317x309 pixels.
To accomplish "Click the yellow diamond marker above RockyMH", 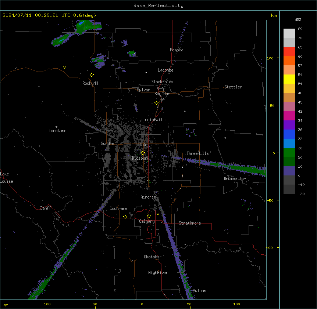I will pyautogui.click(x=92, y=75).
